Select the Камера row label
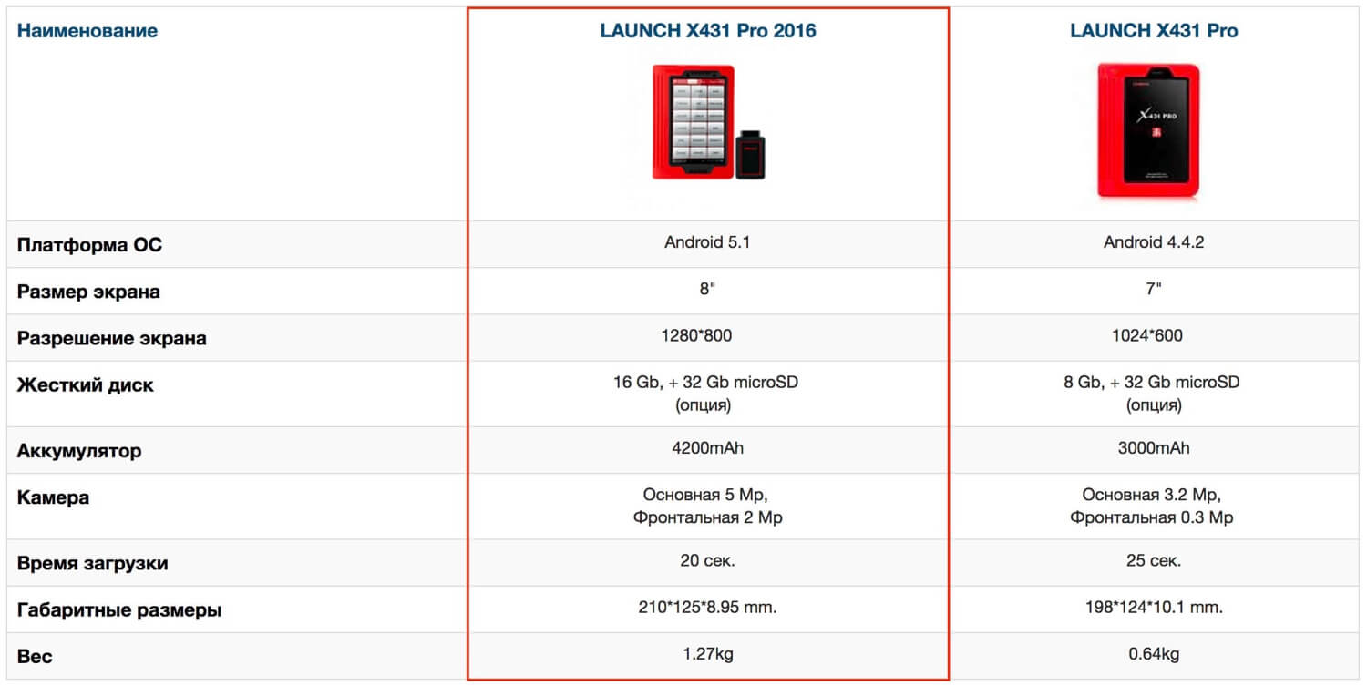1367x686 pixels. pyautogui.click(x=53, y=498)
